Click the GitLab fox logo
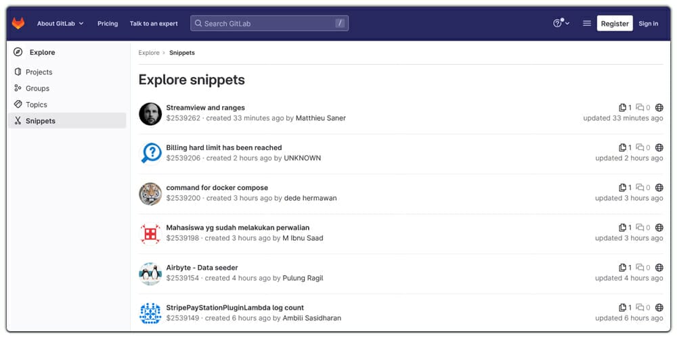The height and width of the screenshot is (338, 677). [18, 23]
